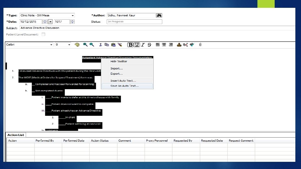Image resolution: width=301 pixels, height=169 pixels.
Task: Align text right
Action: pyautogui.click(x=171, y=45)
